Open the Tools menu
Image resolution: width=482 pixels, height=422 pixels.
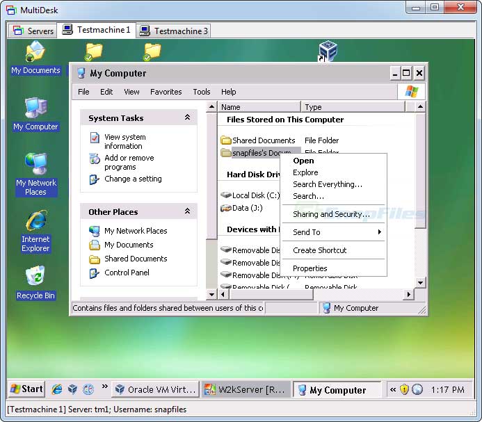coord(202,92)
